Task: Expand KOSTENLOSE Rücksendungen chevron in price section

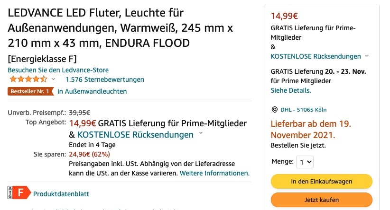Action: [201, 133]
